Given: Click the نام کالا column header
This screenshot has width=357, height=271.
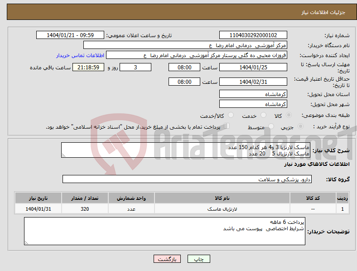Looking at the screenshot, I should click(x=222, y=198).
